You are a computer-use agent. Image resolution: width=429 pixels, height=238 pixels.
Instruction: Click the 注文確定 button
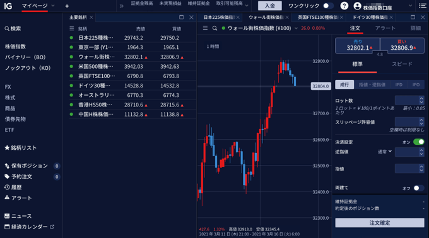[380, 223]
